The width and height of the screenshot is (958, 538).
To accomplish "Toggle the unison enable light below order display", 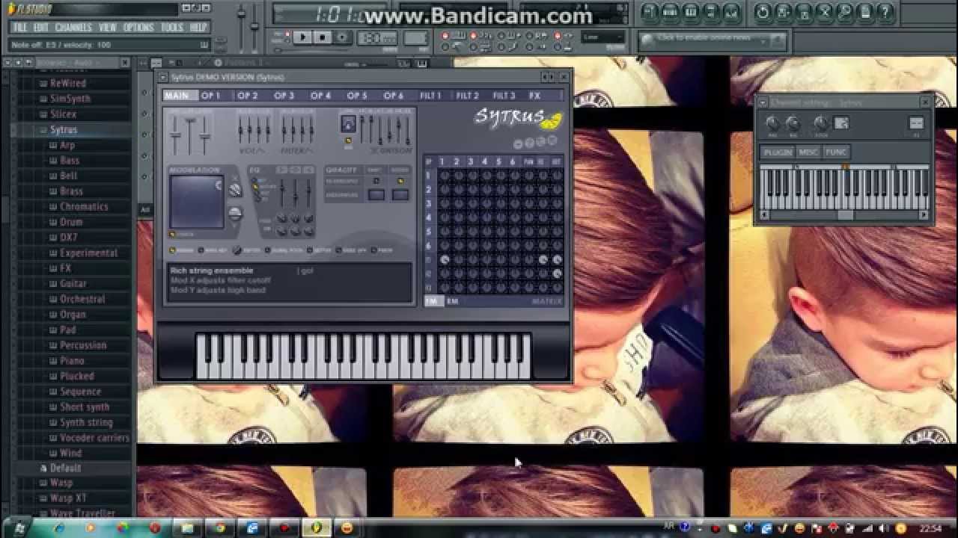I will point(348,139).
